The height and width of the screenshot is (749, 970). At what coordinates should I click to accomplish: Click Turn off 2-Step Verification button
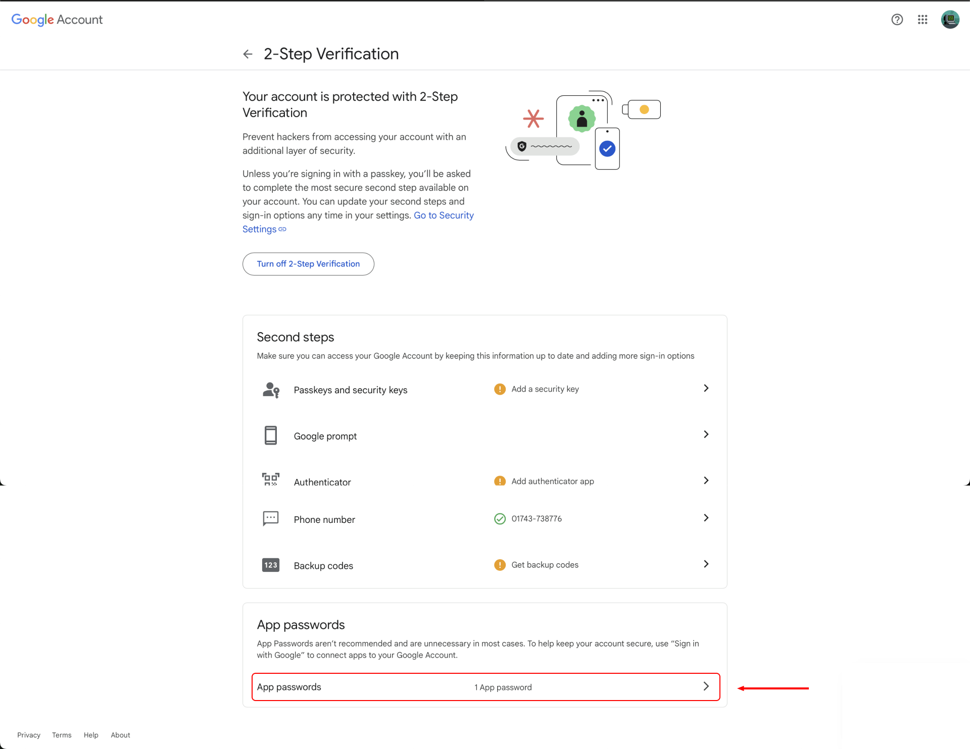(x=308, y=264)
